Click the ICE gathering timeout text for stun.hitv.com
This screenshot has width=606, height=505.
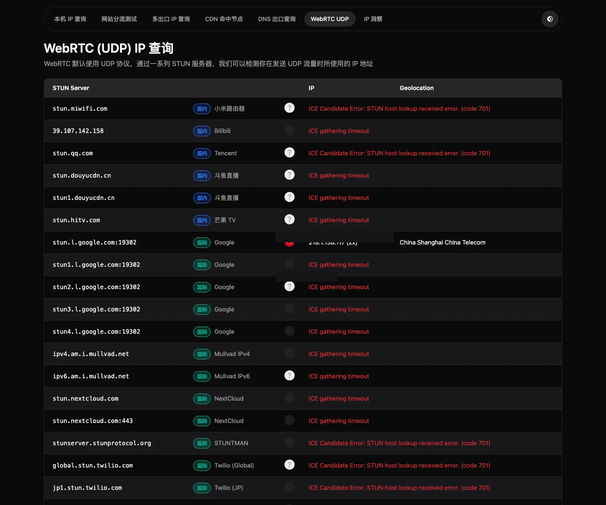point(339,220)
